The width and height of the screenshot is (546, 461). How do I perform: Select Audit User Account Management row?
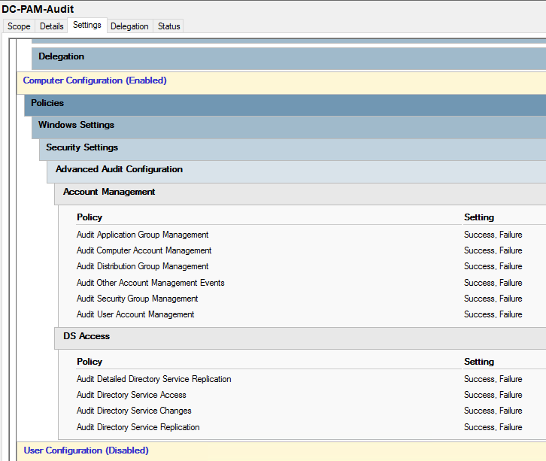coord(135,314)
